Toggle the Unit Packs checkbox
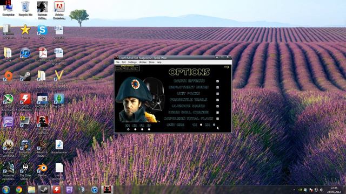Screen dimensions: 346x194 click(x=217, y=94)
